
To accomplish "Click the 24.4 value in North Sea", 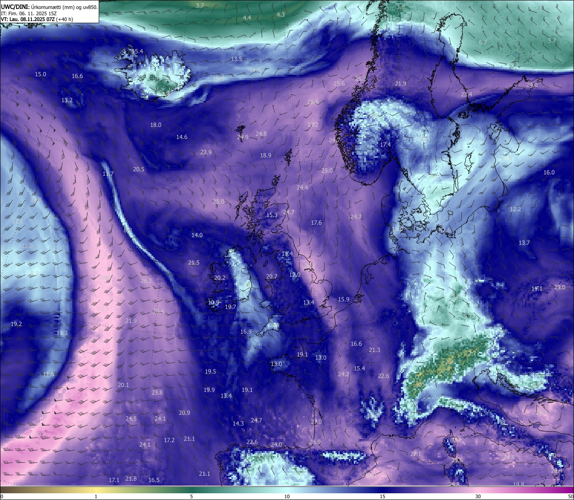I will point(302,188).
